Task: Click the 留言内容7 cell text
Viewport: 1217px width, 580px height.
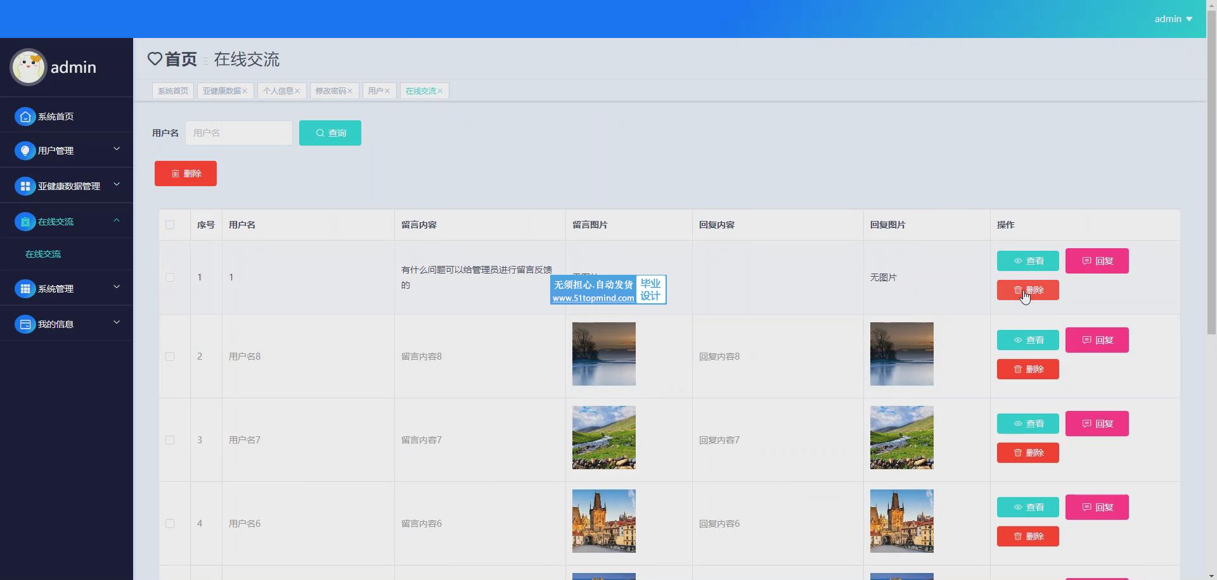Action: [422, 440]
